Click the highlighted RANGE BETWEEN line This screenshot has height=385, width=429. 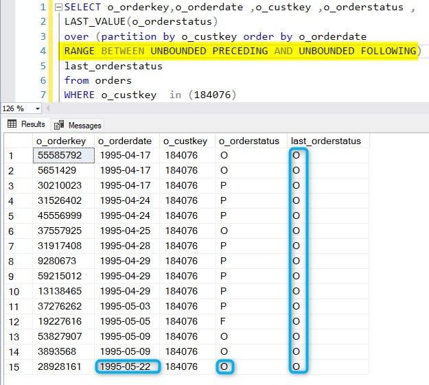[240, 51]
